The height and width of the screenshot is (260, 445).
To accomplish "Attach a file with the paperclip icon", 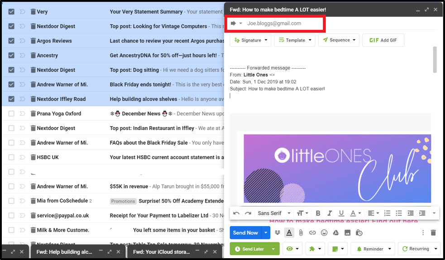I will (301, 233).
